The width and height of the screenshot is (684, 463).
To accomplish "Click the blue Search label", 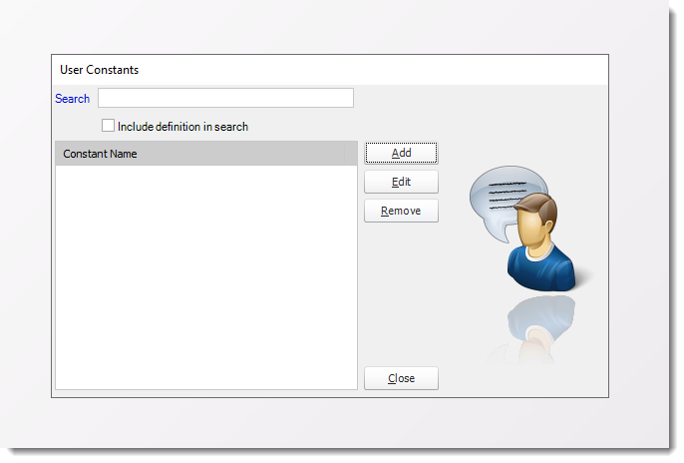I will (x=73, y=99).
